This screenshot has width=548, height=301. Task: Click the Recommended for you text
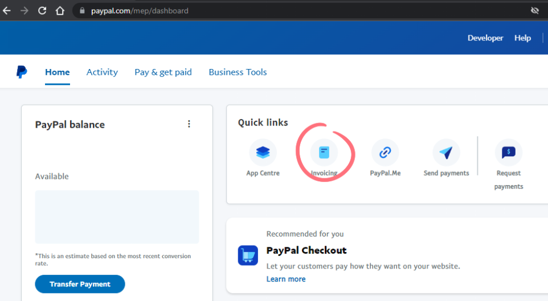tap(305, 234)
